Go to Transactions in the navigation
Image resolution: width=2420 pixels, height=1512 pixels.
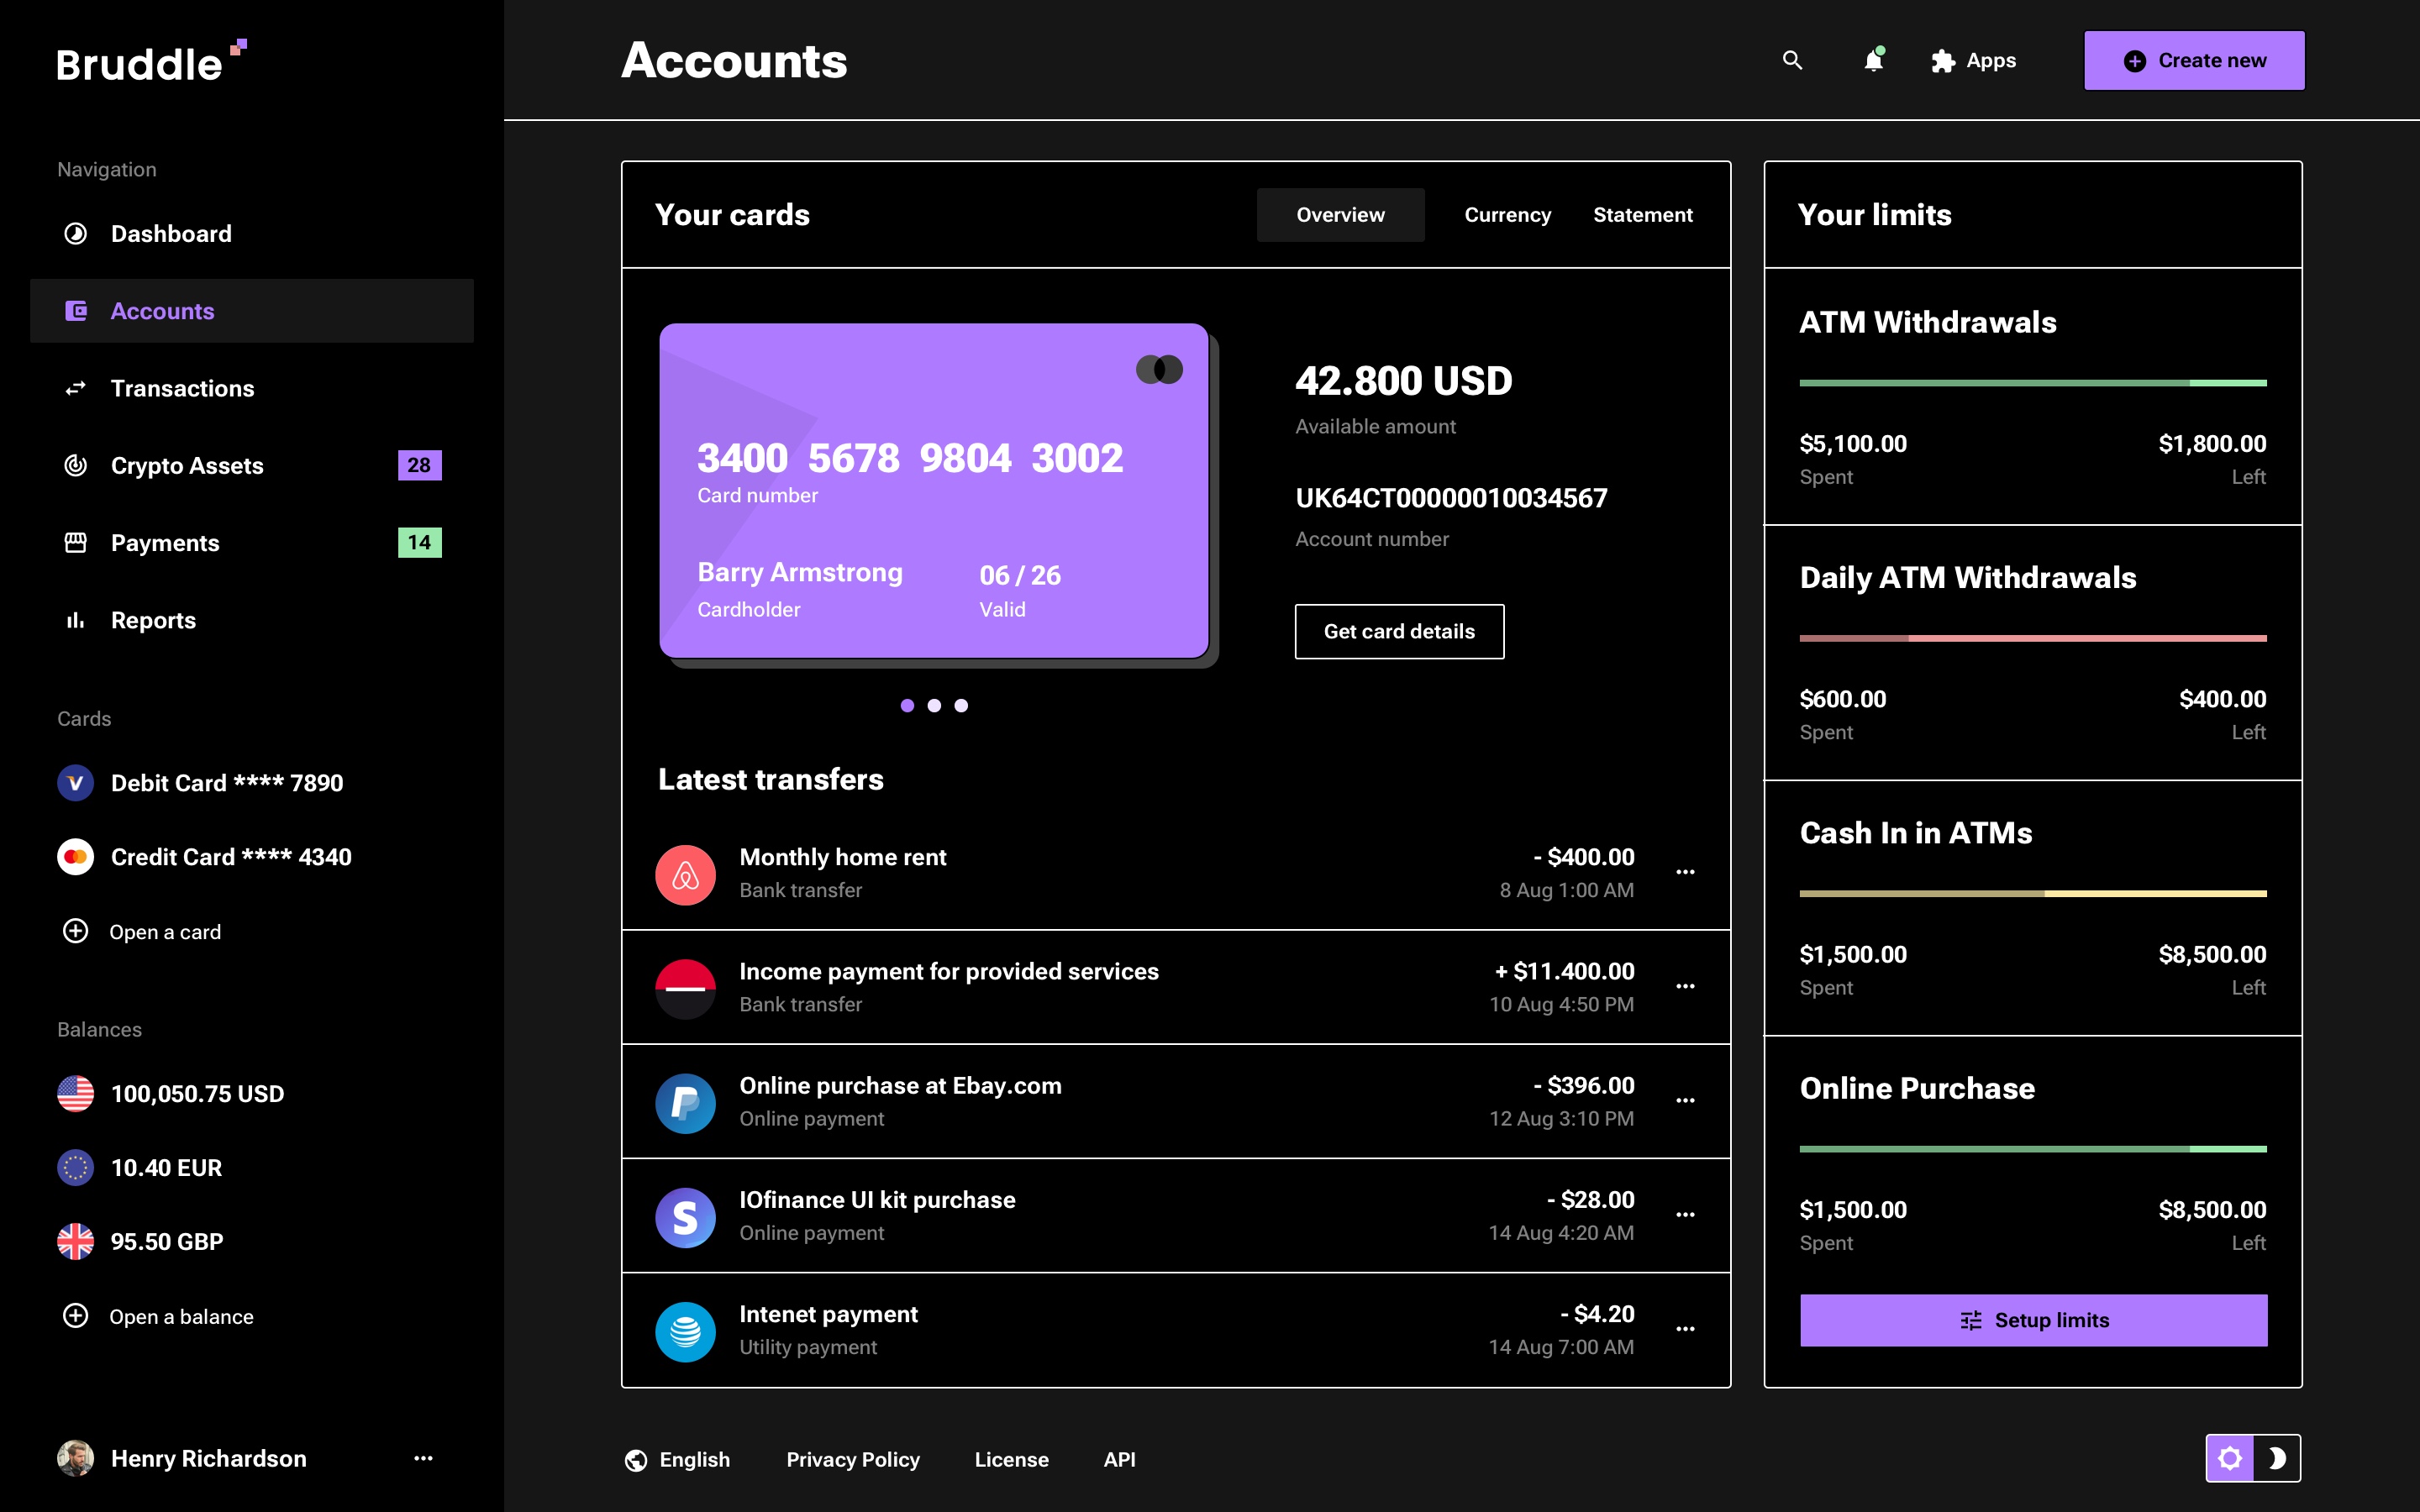point(182,388)
